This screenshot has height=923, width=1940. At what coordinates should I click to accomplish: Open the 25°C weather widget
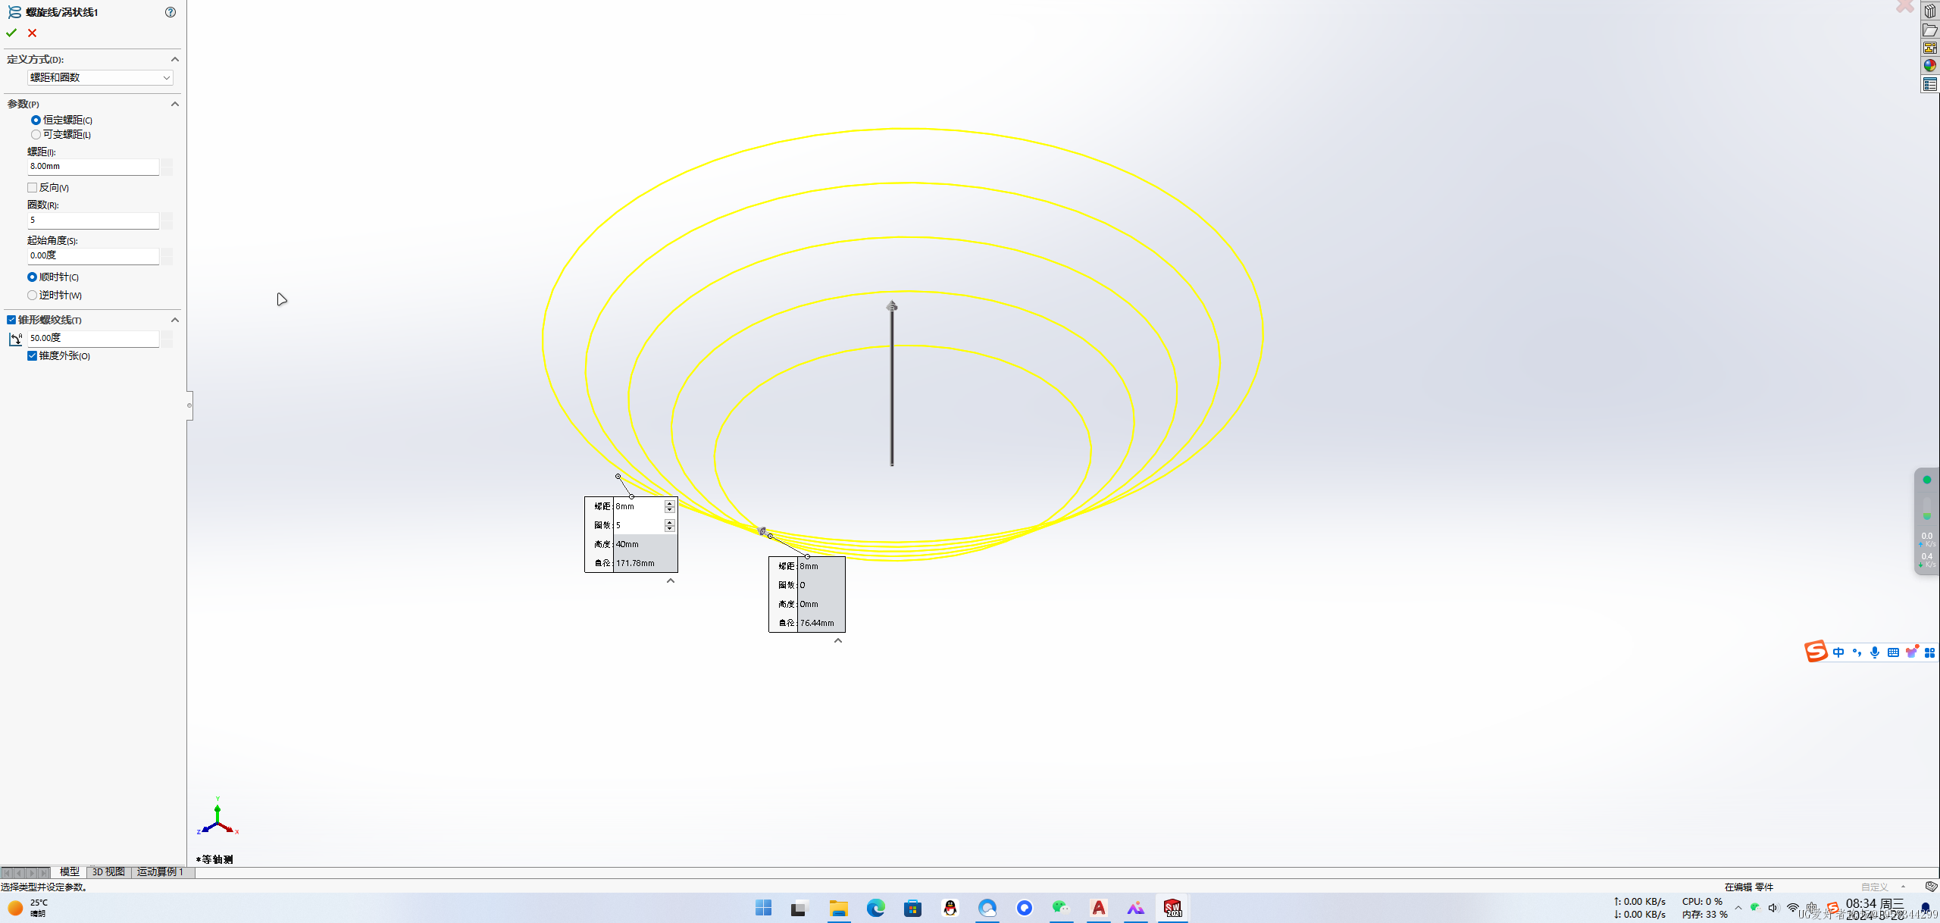click(x=27, y=908)
